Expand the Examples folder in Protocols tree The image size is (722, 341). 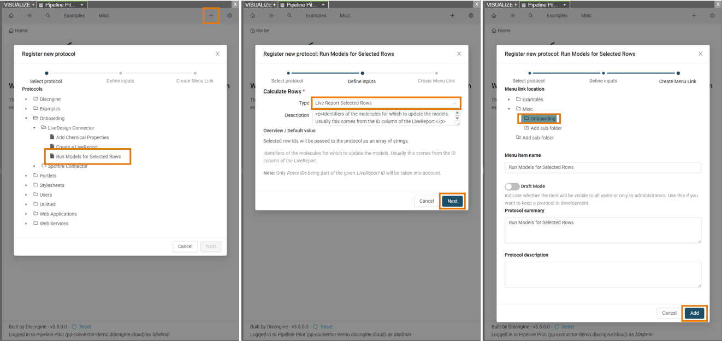(26, 109)
